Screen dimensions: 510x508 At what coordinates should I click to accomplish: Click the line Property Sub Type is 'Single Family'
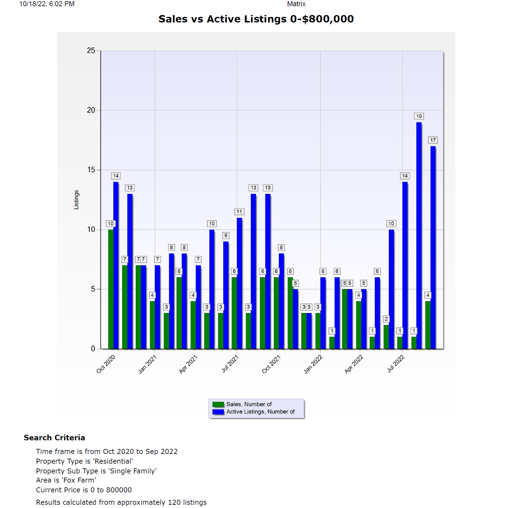point(96,471)
